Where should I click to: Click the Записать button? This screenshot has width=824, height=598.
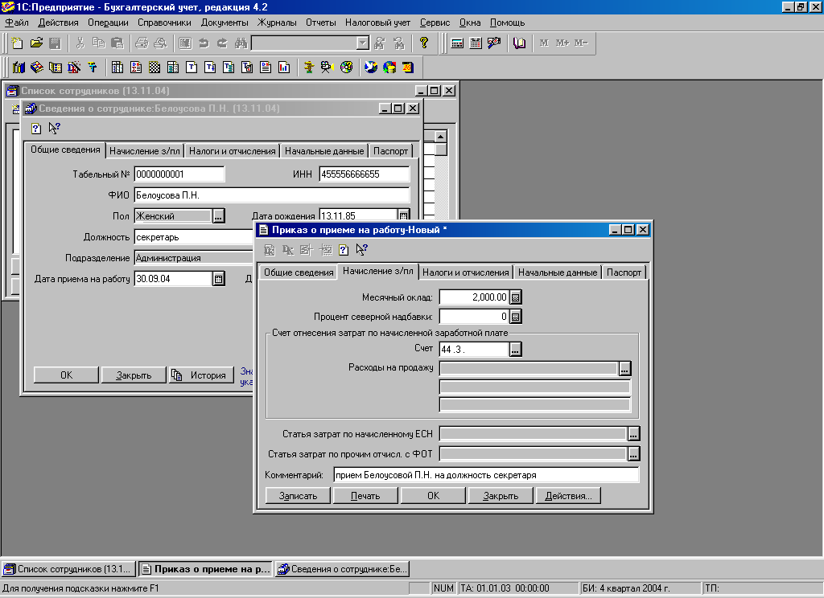pyautogui.click(x=298, y=496)
